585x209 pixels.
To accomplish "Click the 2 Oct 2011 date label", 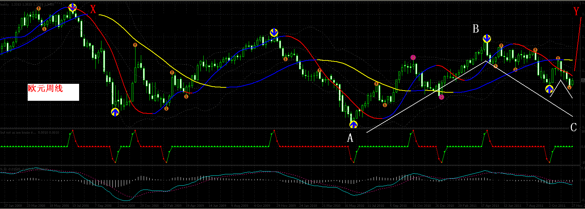I will click(557, 205).
